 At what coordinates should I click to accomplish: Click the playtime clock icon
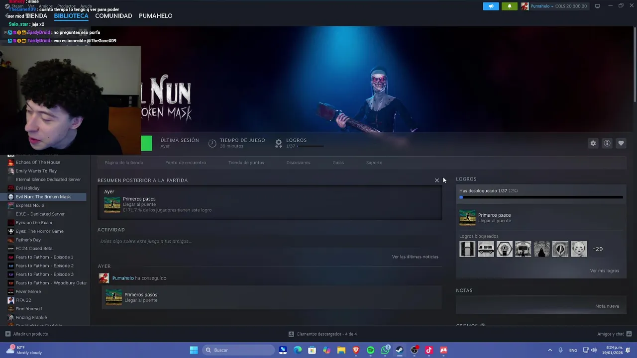tap(212, 143)
